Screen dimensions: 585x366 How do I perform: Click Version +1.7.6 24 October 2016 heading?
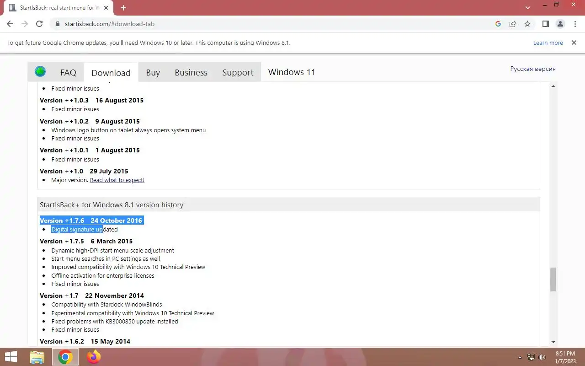tap(91, 221)
